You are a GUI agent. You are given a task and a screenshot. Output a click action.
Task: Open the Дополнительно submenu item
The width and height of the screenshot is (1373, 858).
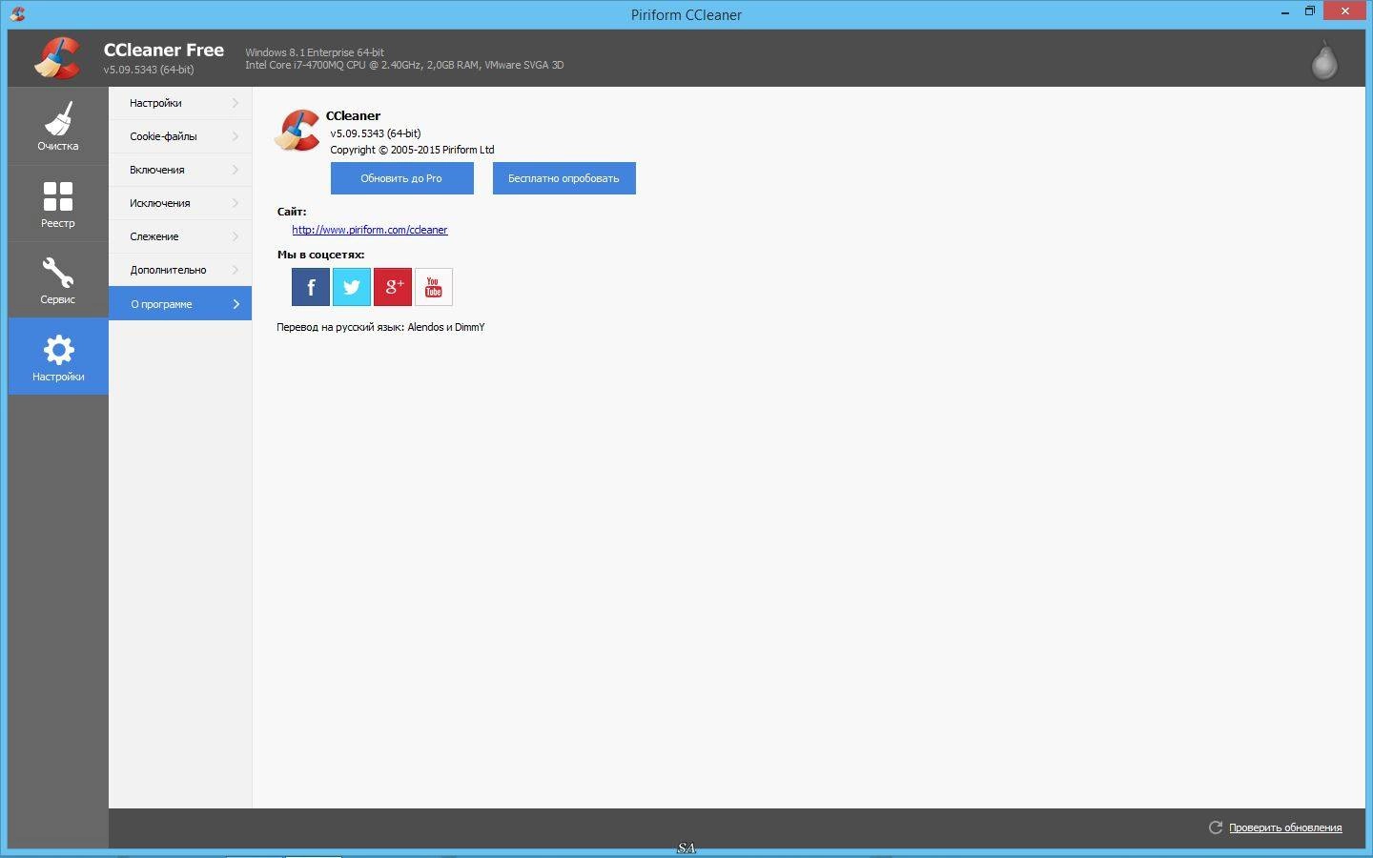(x=180, y=270)
